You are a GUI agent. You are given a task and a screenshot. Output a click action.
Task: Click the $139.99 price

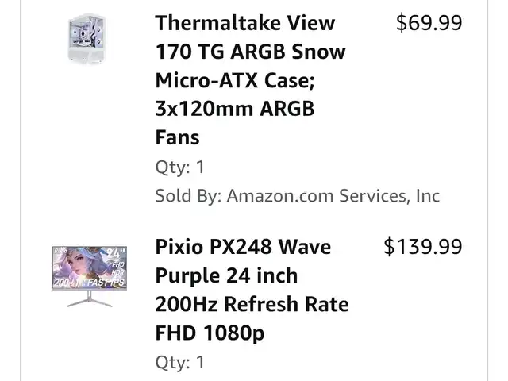pos(422,247)
